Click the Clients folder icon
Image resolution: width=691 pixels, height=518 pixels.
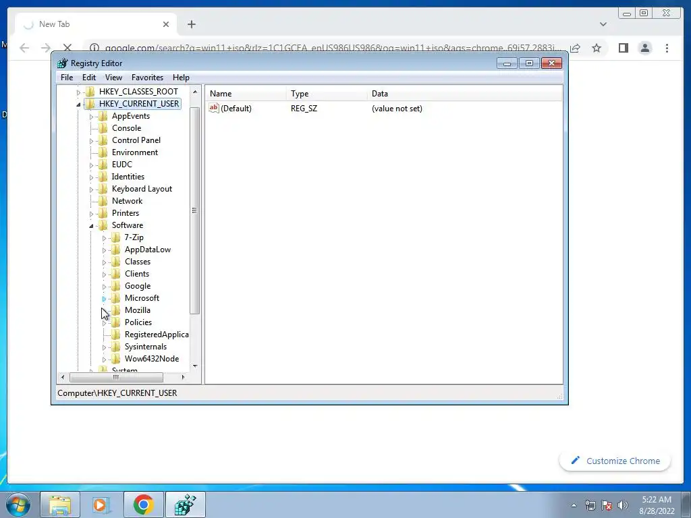pos(115,274)
